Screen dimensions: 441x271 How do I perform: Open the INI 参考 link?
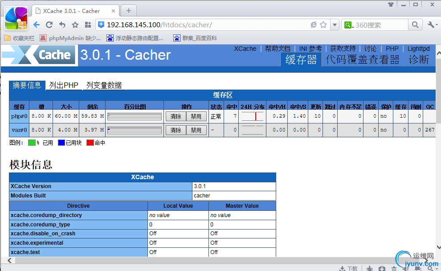310,49
